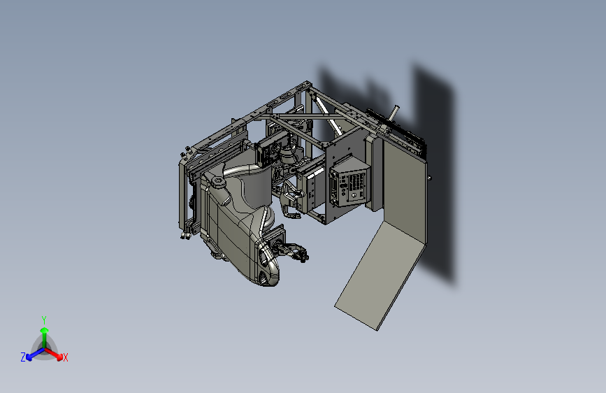
Task: Select the cylindrical pin atop the frame
Action: click(x=394, y=114)
